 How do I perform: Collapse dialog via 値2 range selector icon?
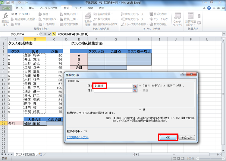point(135,91)
